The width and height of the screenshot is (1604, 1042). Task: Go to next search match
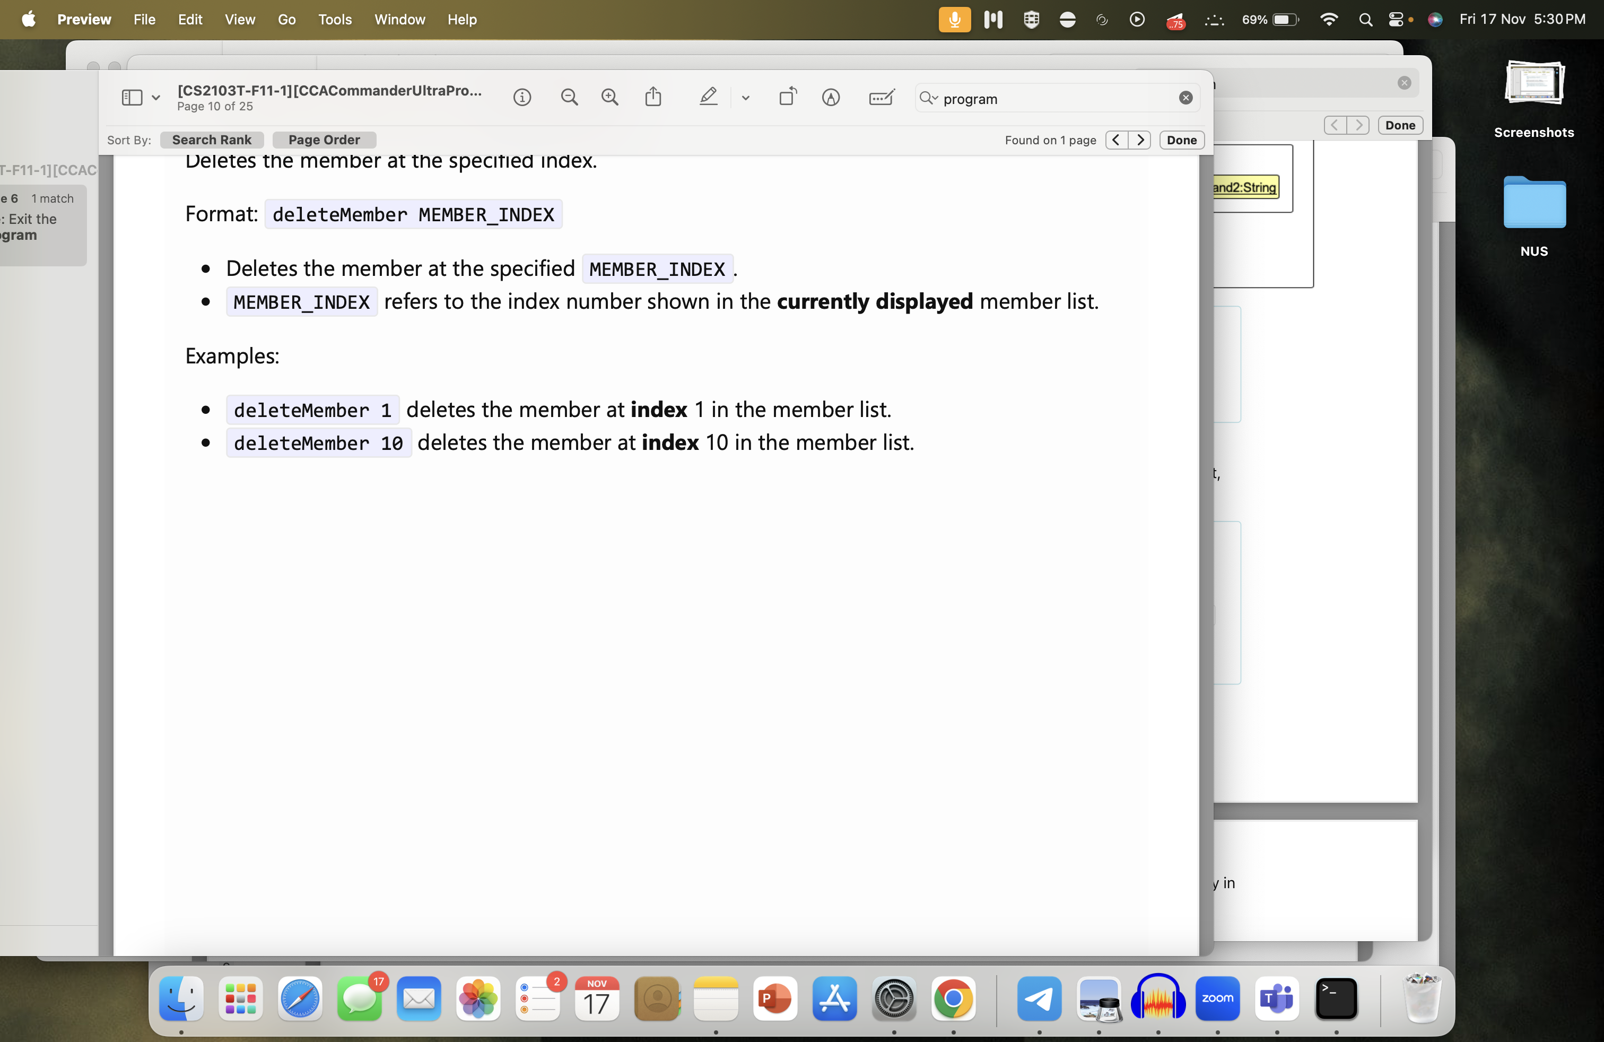pyautogui.click(x=1140, y=140)
